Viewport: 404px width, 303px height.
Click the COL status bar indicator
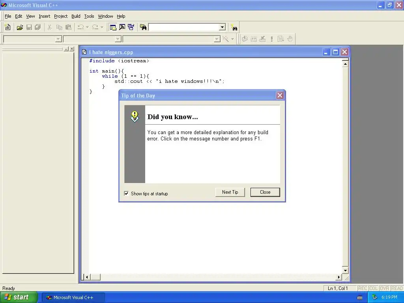point(373,288)
